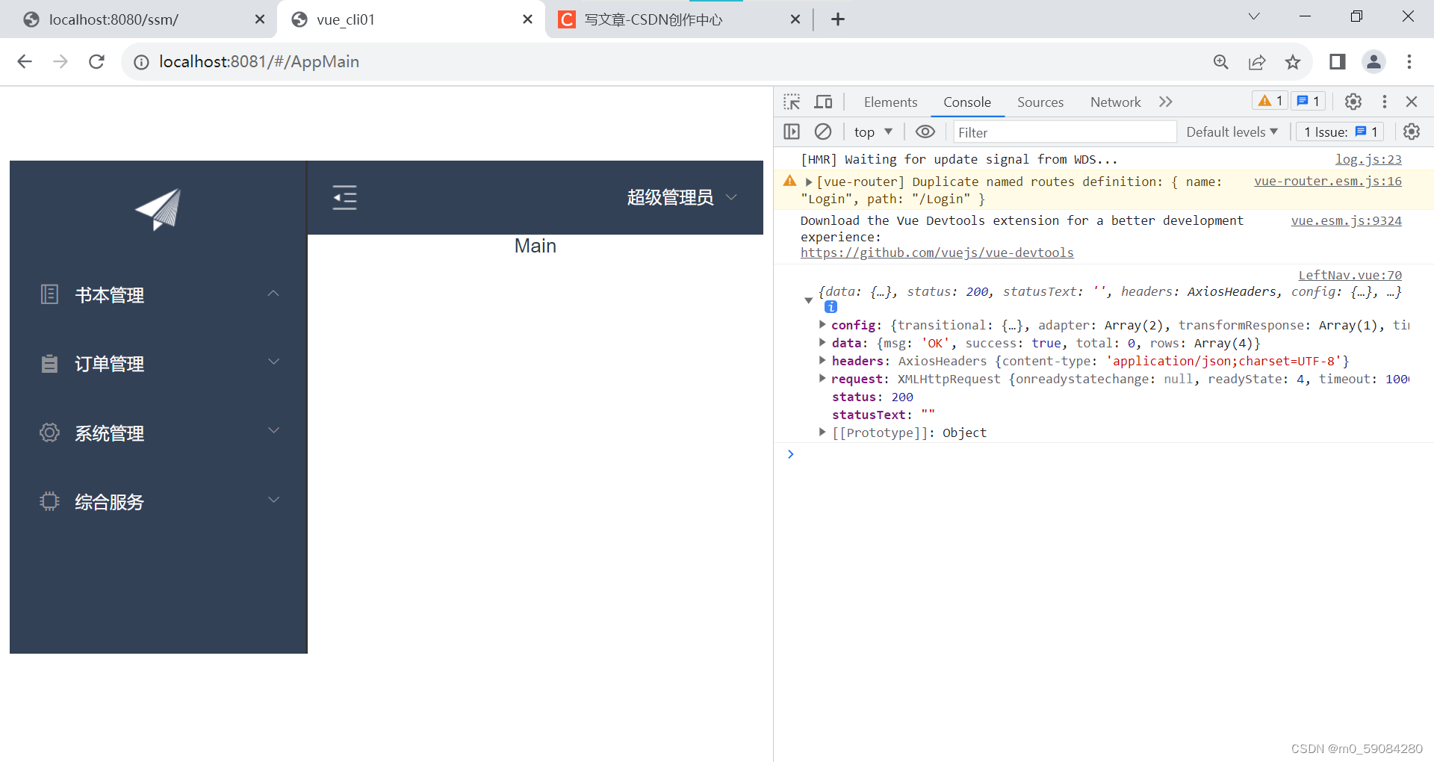Toggle the device toolbar emulation
The image size is (1434, 762).
click(823, 102)
